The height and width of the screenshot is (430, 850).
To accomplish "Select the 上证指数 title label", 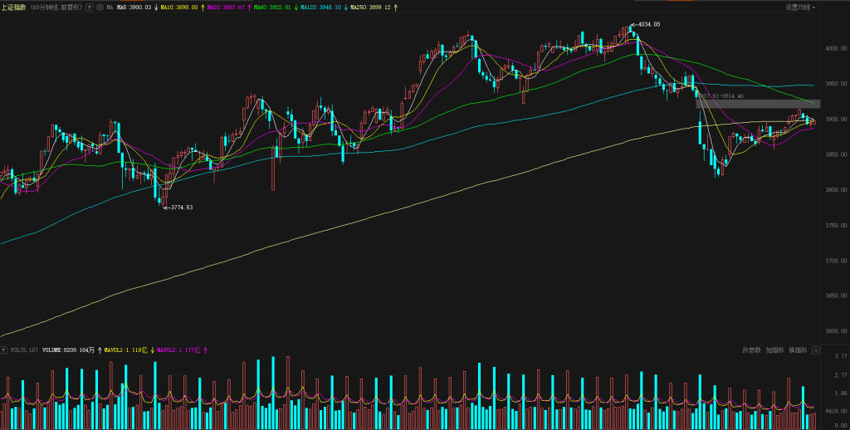I will pos(15,7).
